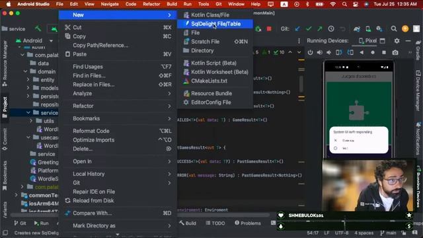
Task: Open Running Devices settings gear
Action: [397, 41]
